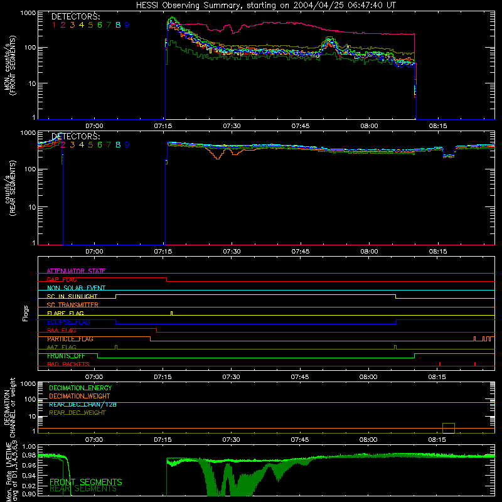Click the HESSI Observing Summary title text
Image resolution: width=502 pixels, height=502 pixels.
tap(265, 5)
